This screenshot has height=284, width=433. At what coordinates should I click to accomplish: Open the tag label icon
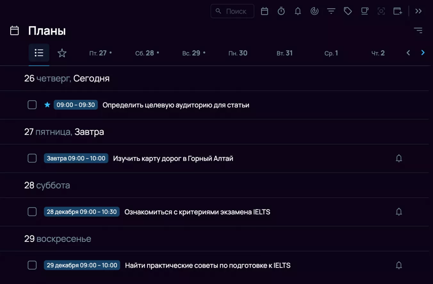coord(348,11)
